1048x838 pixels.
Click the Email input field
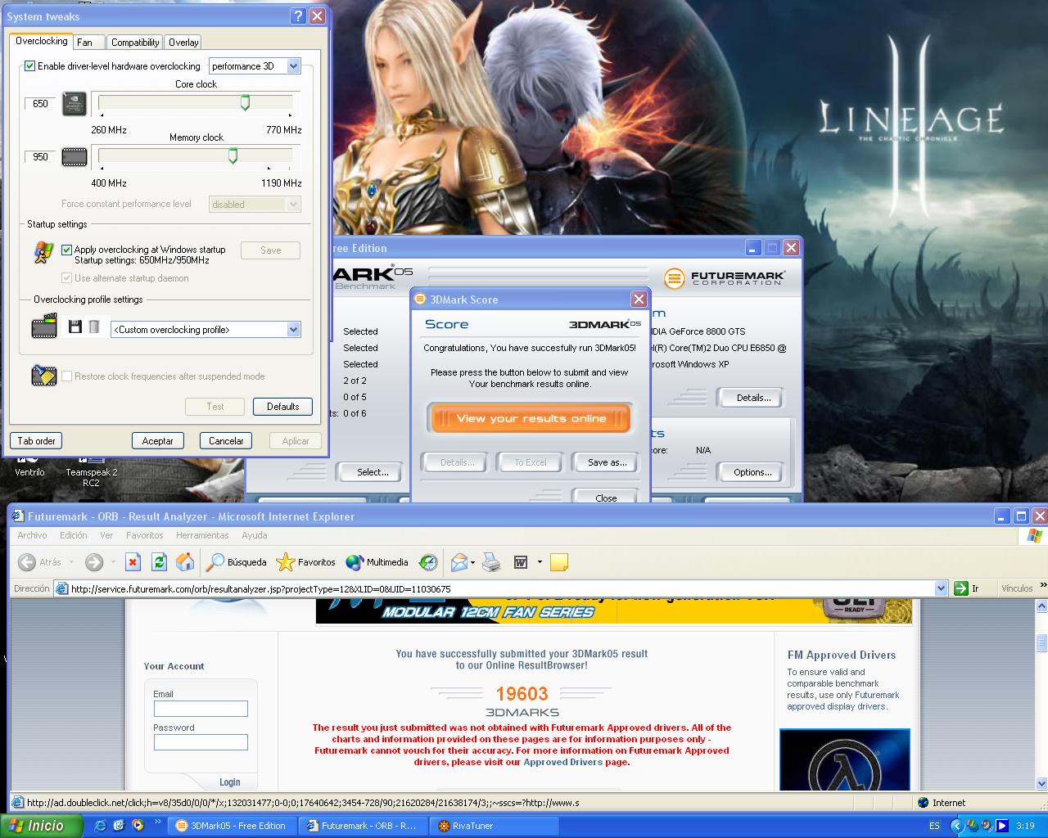[201, 709]
